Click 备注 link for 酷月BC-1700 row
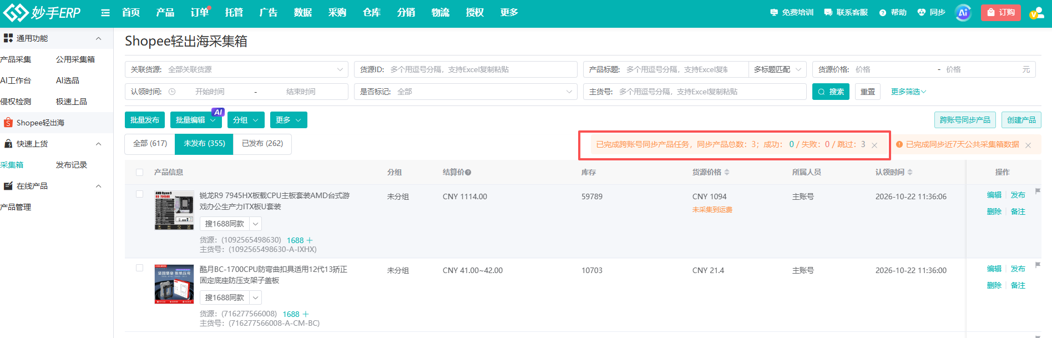Viewport: 1052px width, 338px height. [1018, 285]
